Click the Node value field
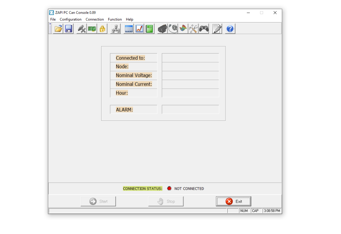 (190, 66)
